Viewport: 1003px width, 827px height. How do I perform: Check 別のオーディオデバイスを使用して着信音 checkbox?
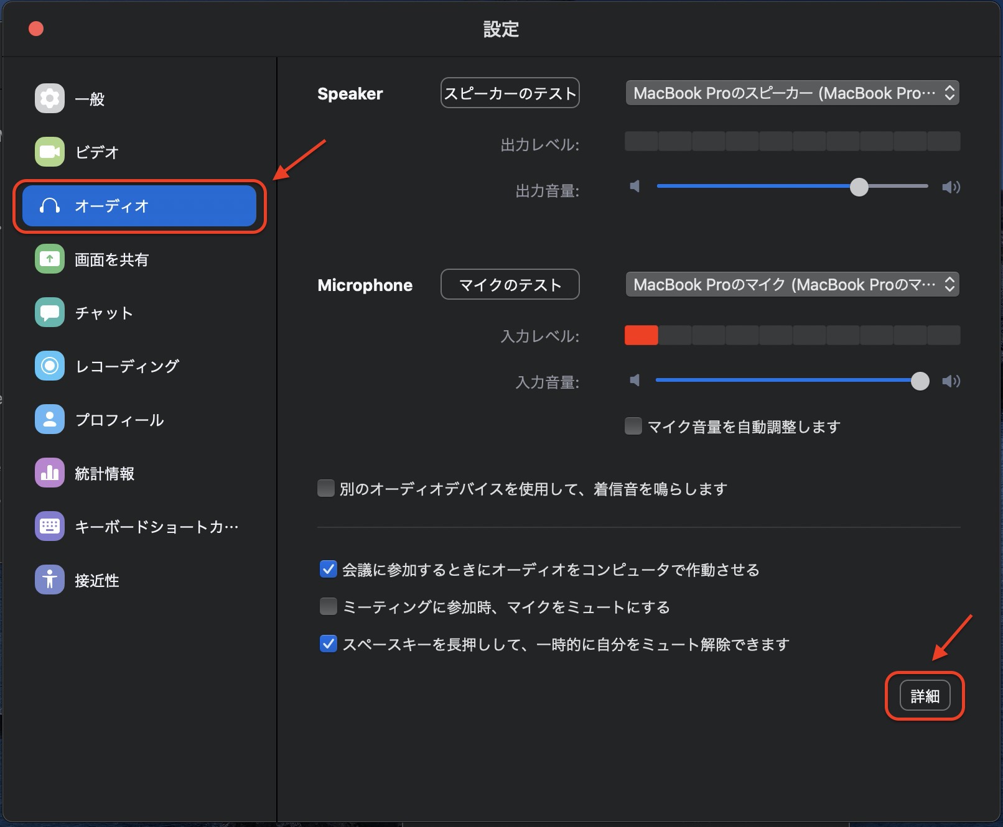[x=326, y=488]
